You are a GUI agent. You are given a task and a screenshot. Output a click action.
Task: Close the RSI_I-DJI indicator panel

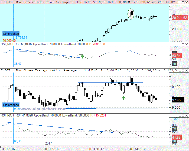click(x=187, y=44)
